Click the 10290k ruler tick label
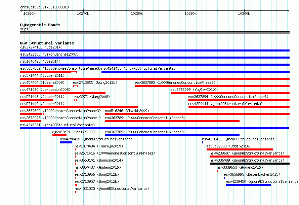 (190, 13)
